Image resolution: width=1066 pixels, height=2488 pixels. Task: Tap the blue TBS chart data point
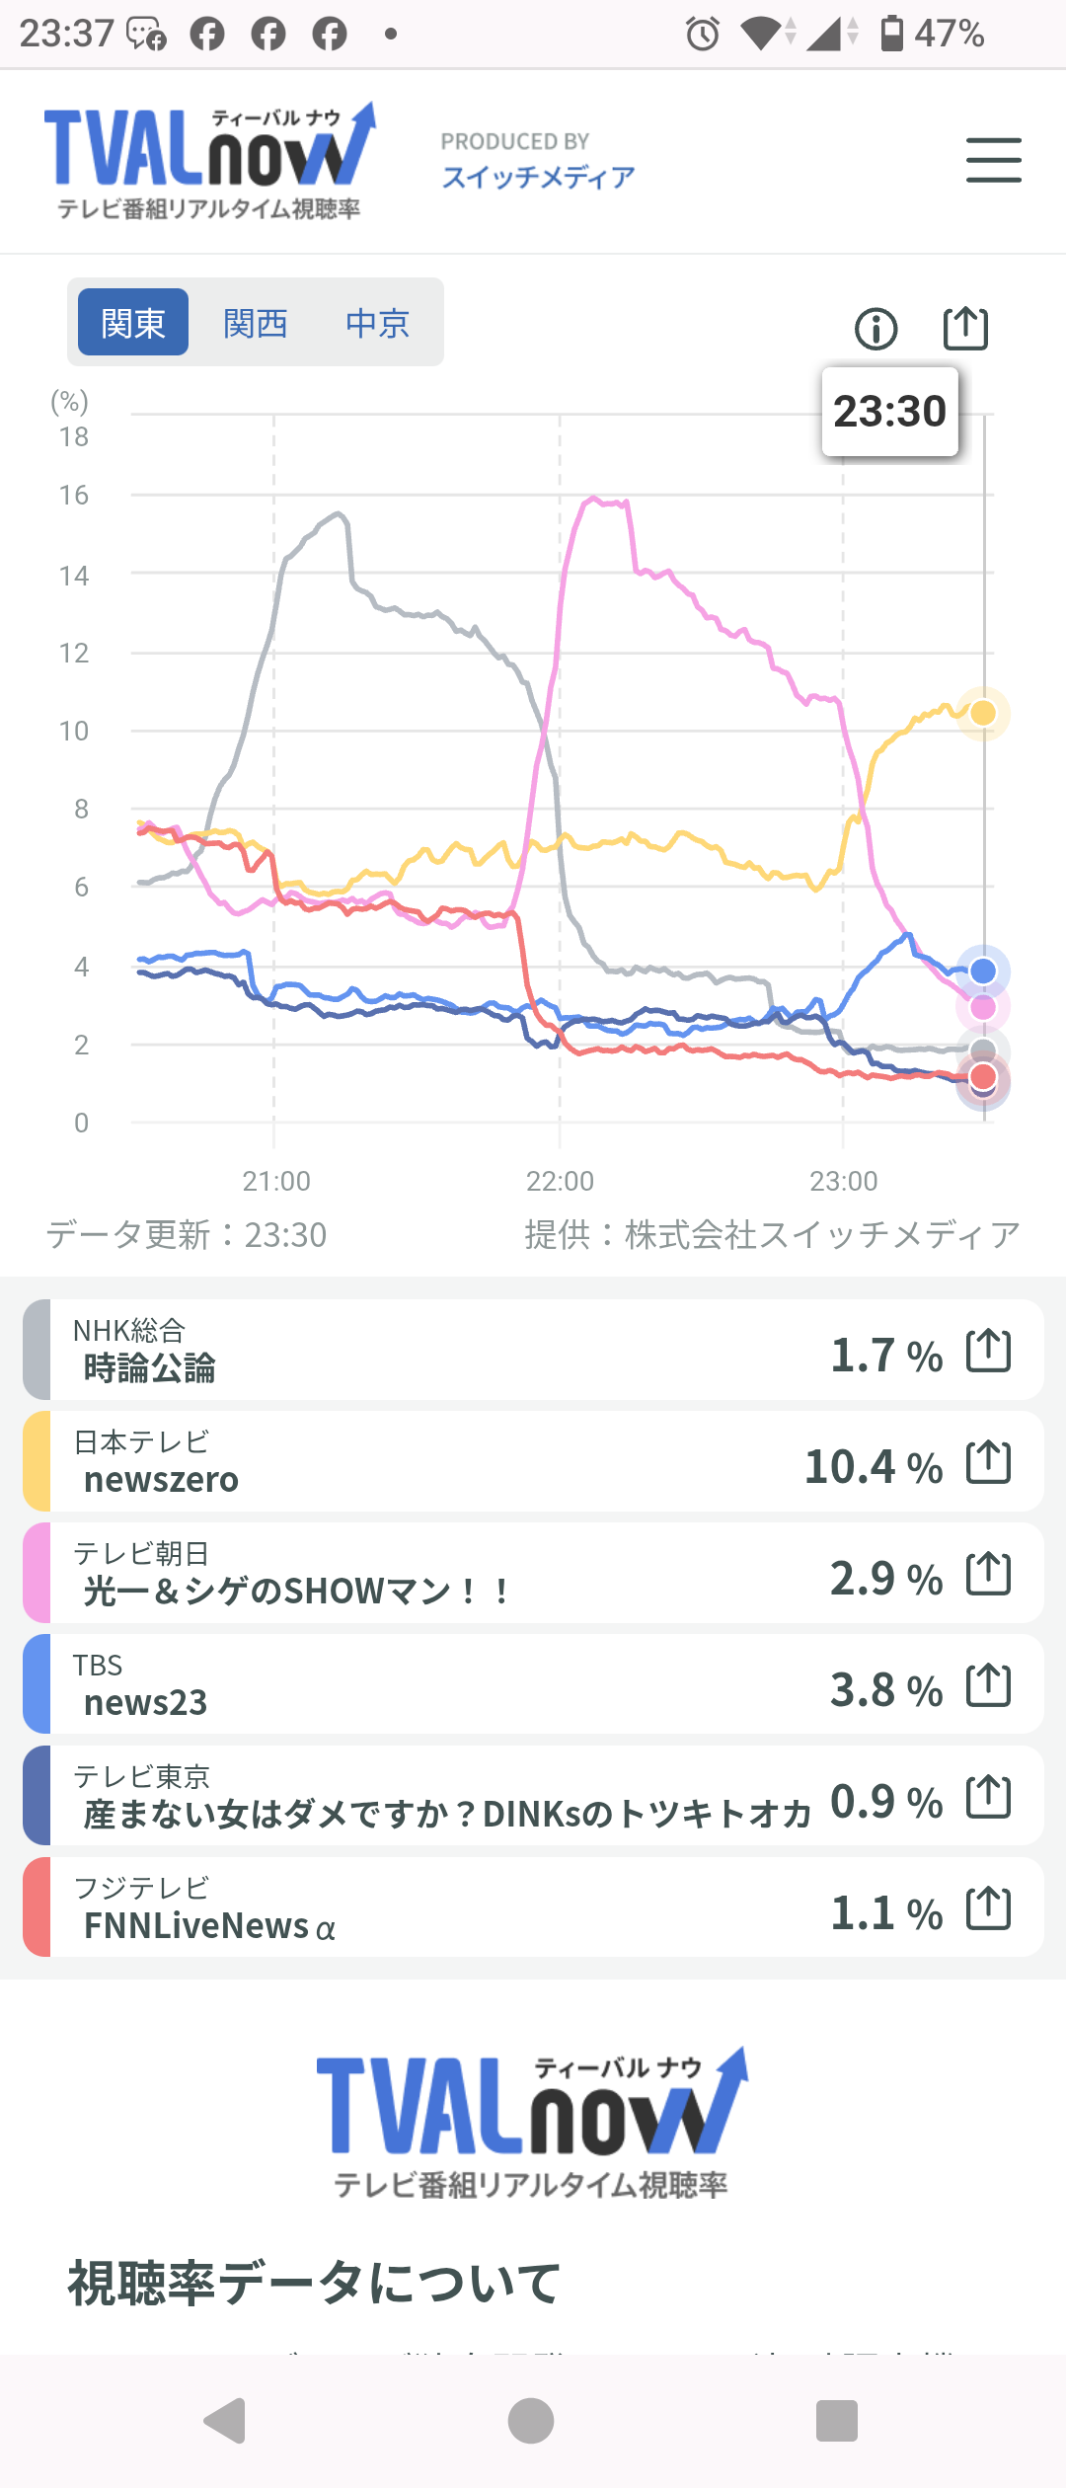pos(983,972)
